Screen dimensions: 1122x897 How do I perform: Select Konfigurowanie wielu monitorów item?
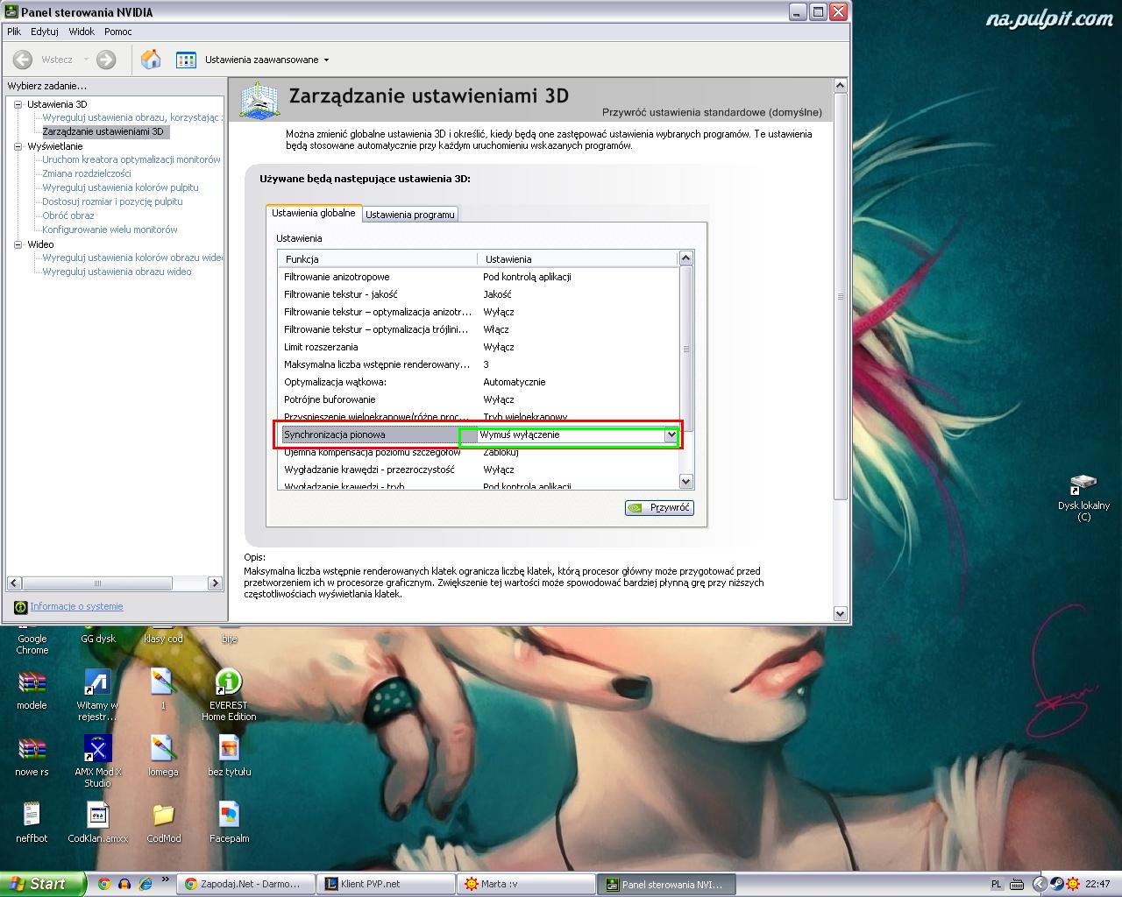(110, 230)
